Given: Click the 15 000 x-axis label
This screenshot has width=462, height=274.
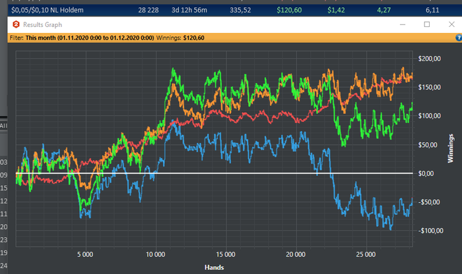Looking at the screenshot, I should click(226, 255).
